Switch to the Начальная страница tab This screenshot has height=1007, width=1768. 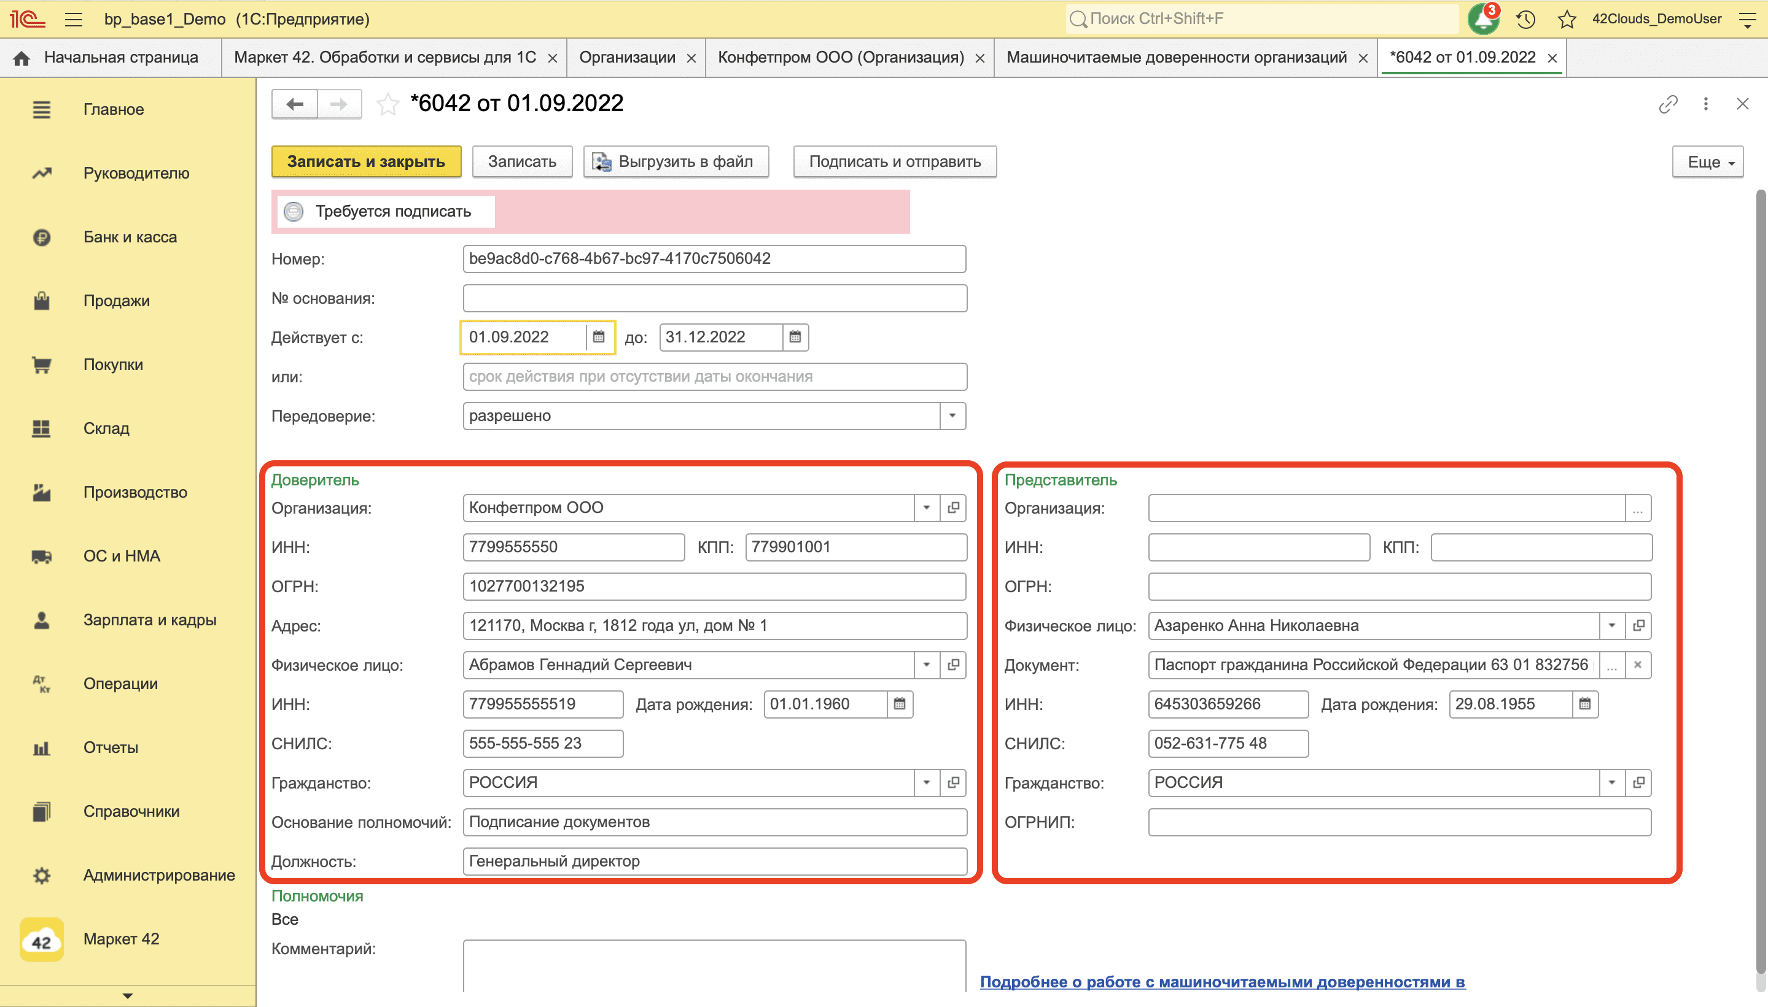coord(111,58)
